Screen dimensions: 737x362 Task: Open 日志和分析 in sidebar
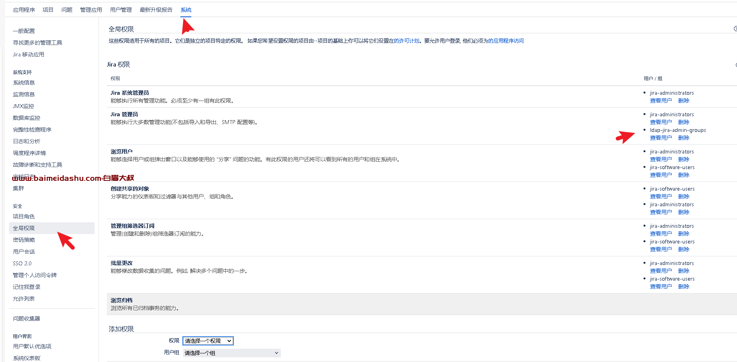27,141
